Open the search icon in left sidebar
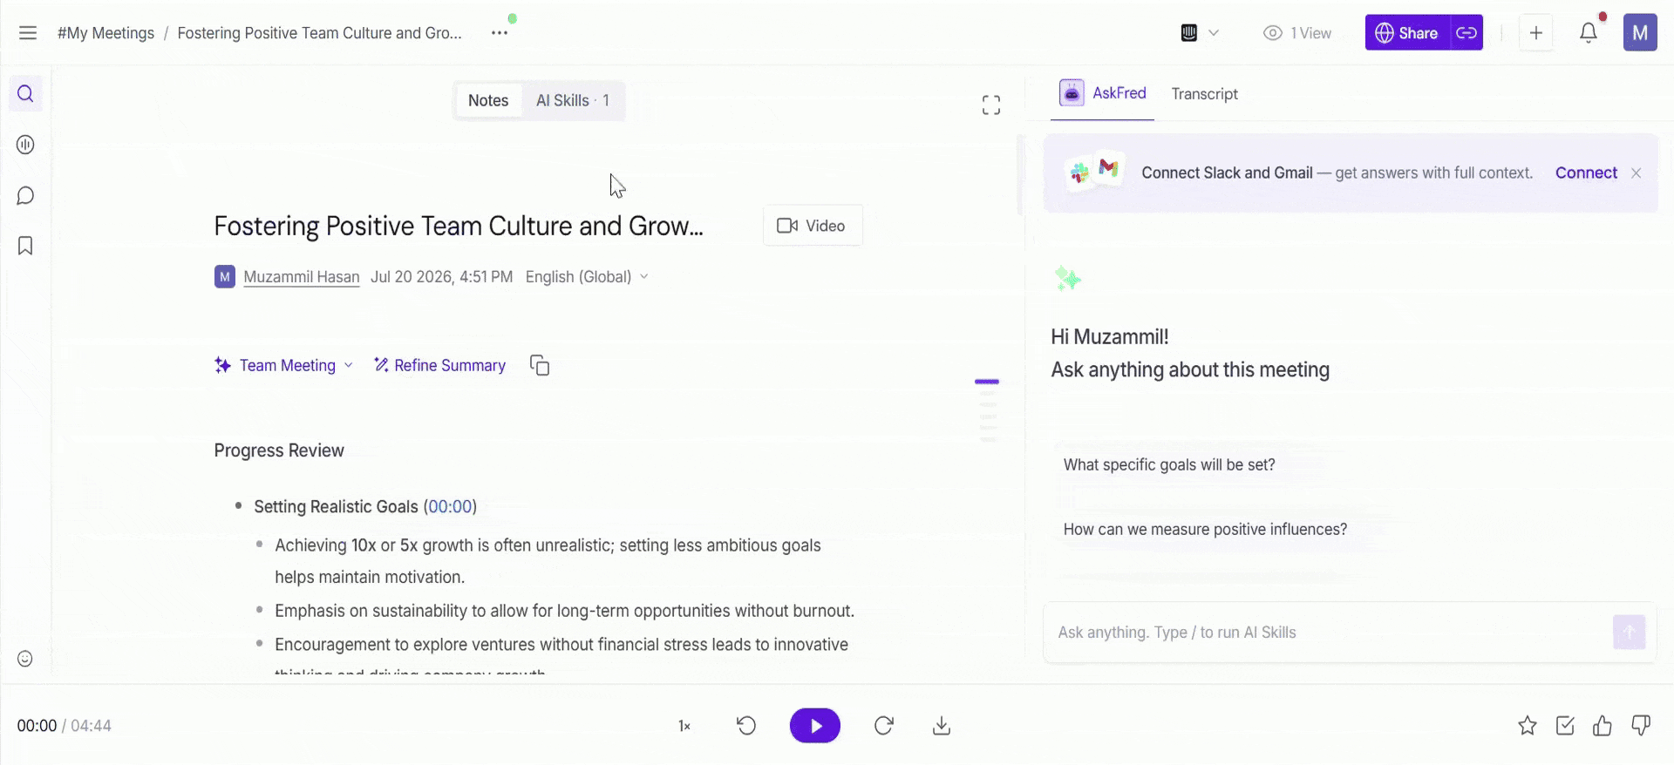This screenshot has width=1674, height=765. click(25, 93)
